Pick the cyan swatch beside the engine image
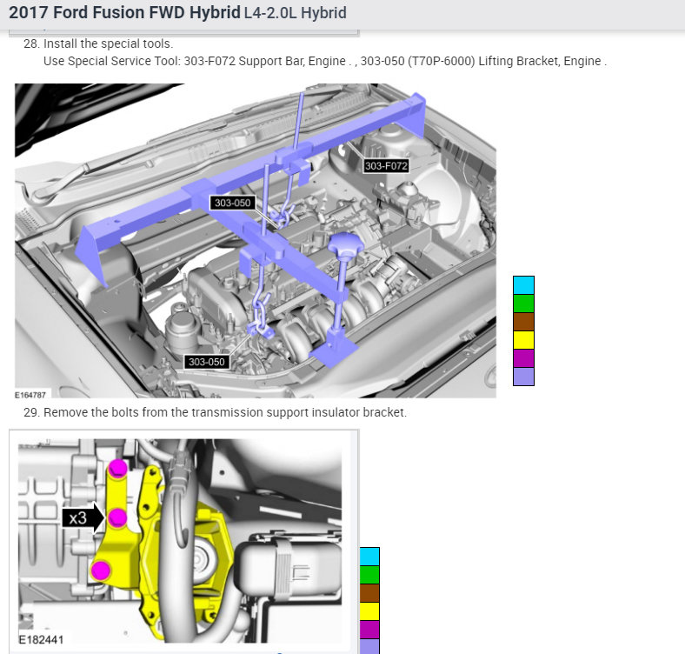685x654 pixels. [523, 285]
